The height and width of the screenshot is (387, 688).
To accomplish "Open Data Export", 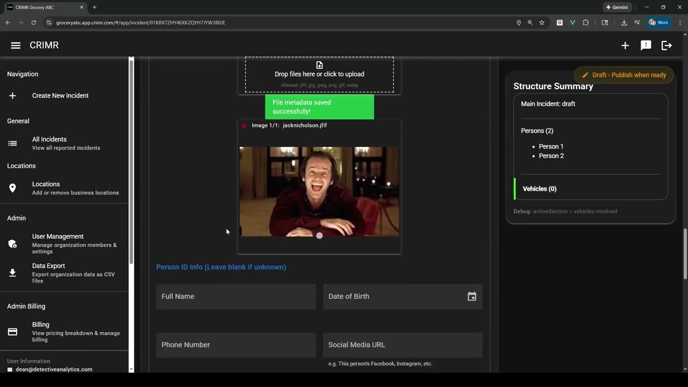I will (x=64, y=273).
